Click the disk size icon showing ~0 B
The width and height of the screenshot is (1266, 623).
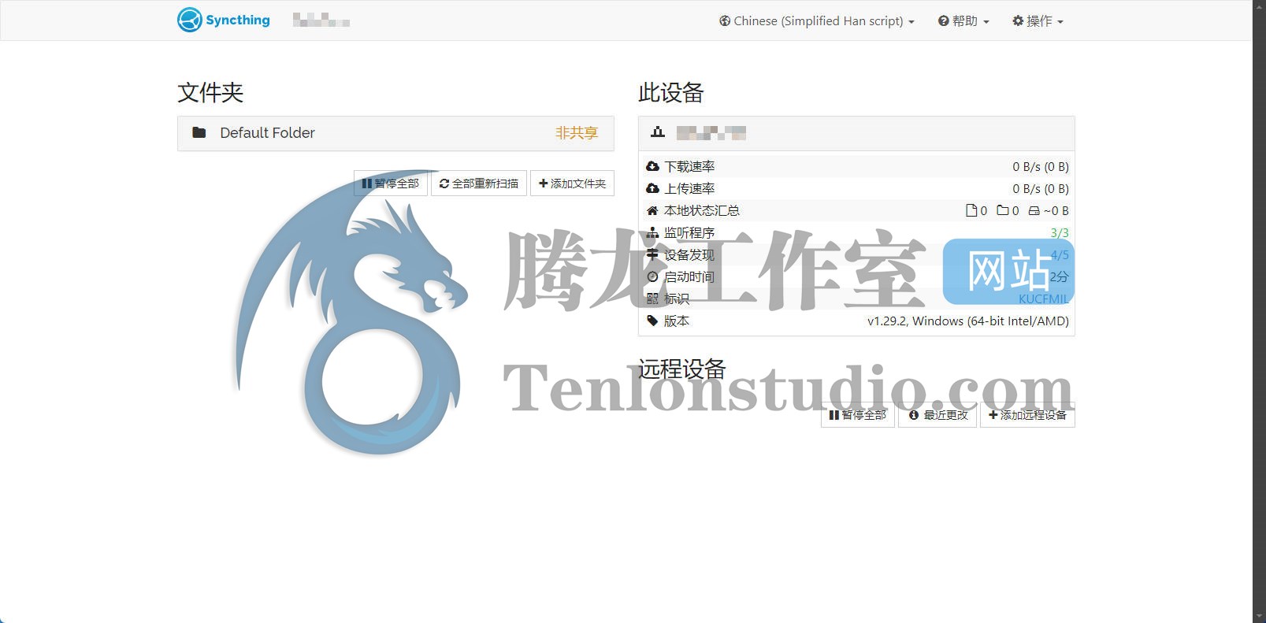tap(1034, 211)
